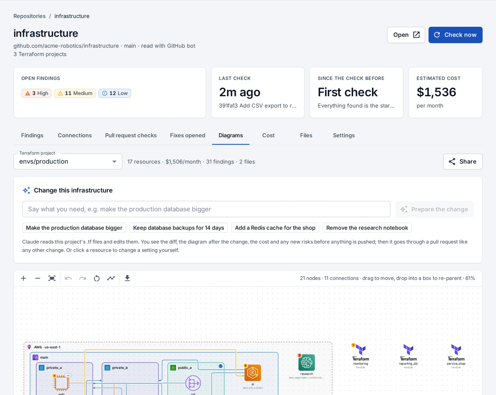Select the ai EKS cluster node
496x395 pixels.
coord(253,373)
